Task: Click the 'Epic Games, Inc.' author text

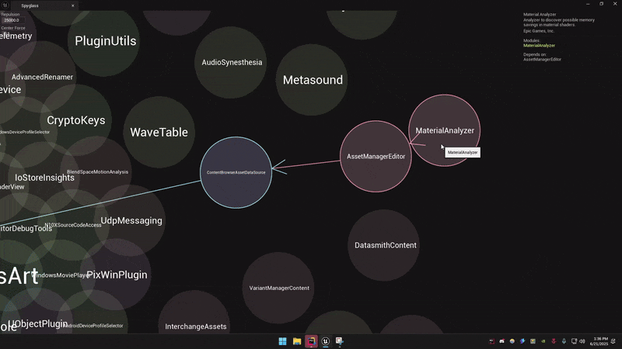Action: pyautogui.click(x=539, y=31)
